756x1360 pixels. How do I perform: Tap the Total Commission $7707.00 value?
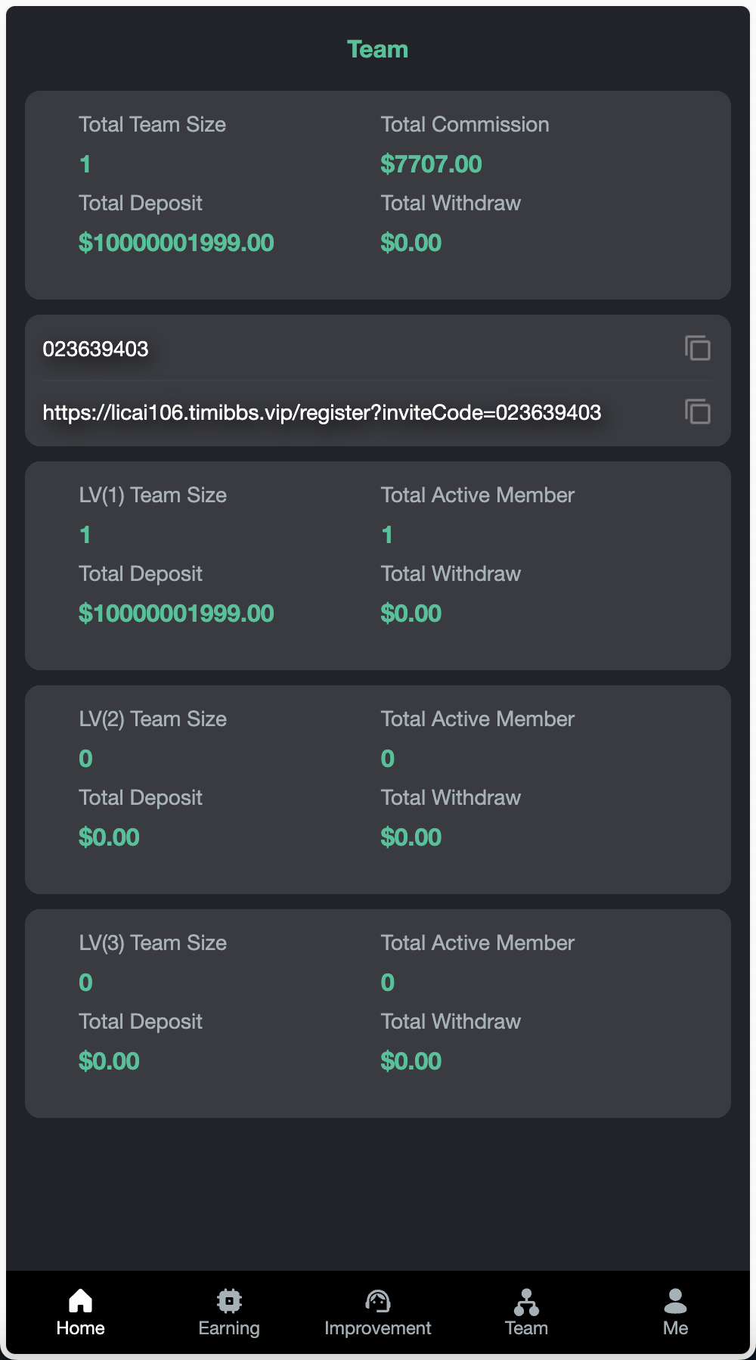click(x=431, y=163)
